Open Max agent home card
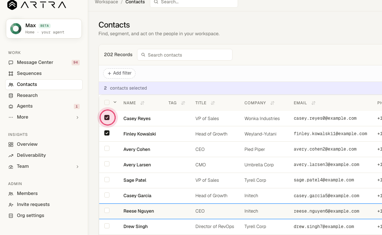382x235 pixels. point(44,29)
